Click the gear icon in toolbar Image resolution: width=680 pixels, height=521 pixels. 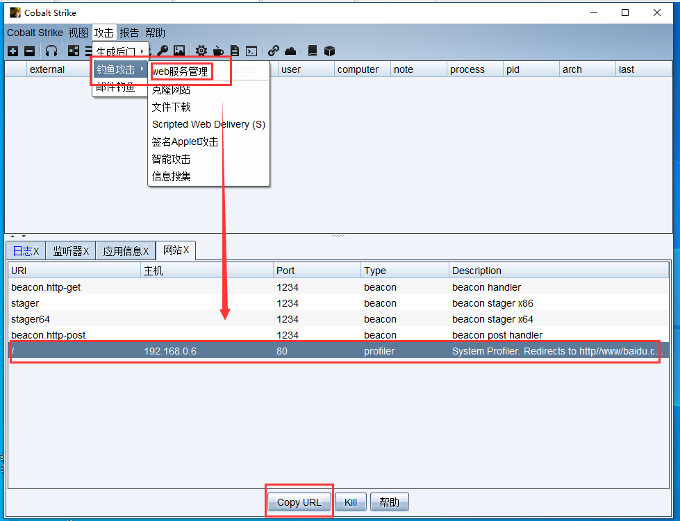pyautogui.click(x=201, y=51)
